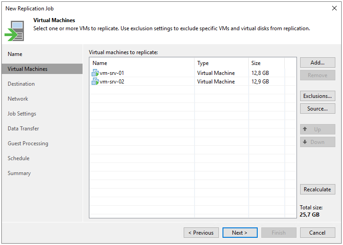
Task: Recalculate the total VM size
Action: [317, 190]
